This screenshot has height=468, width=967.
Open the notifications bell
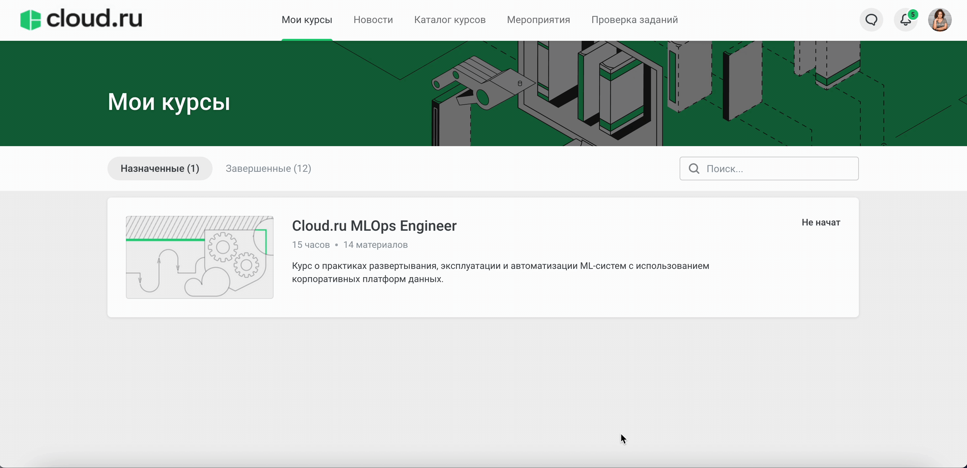(x=905, y=20)
